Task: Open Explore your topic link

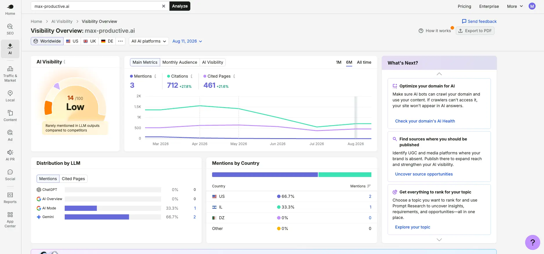Action: (x=413, y=227)
